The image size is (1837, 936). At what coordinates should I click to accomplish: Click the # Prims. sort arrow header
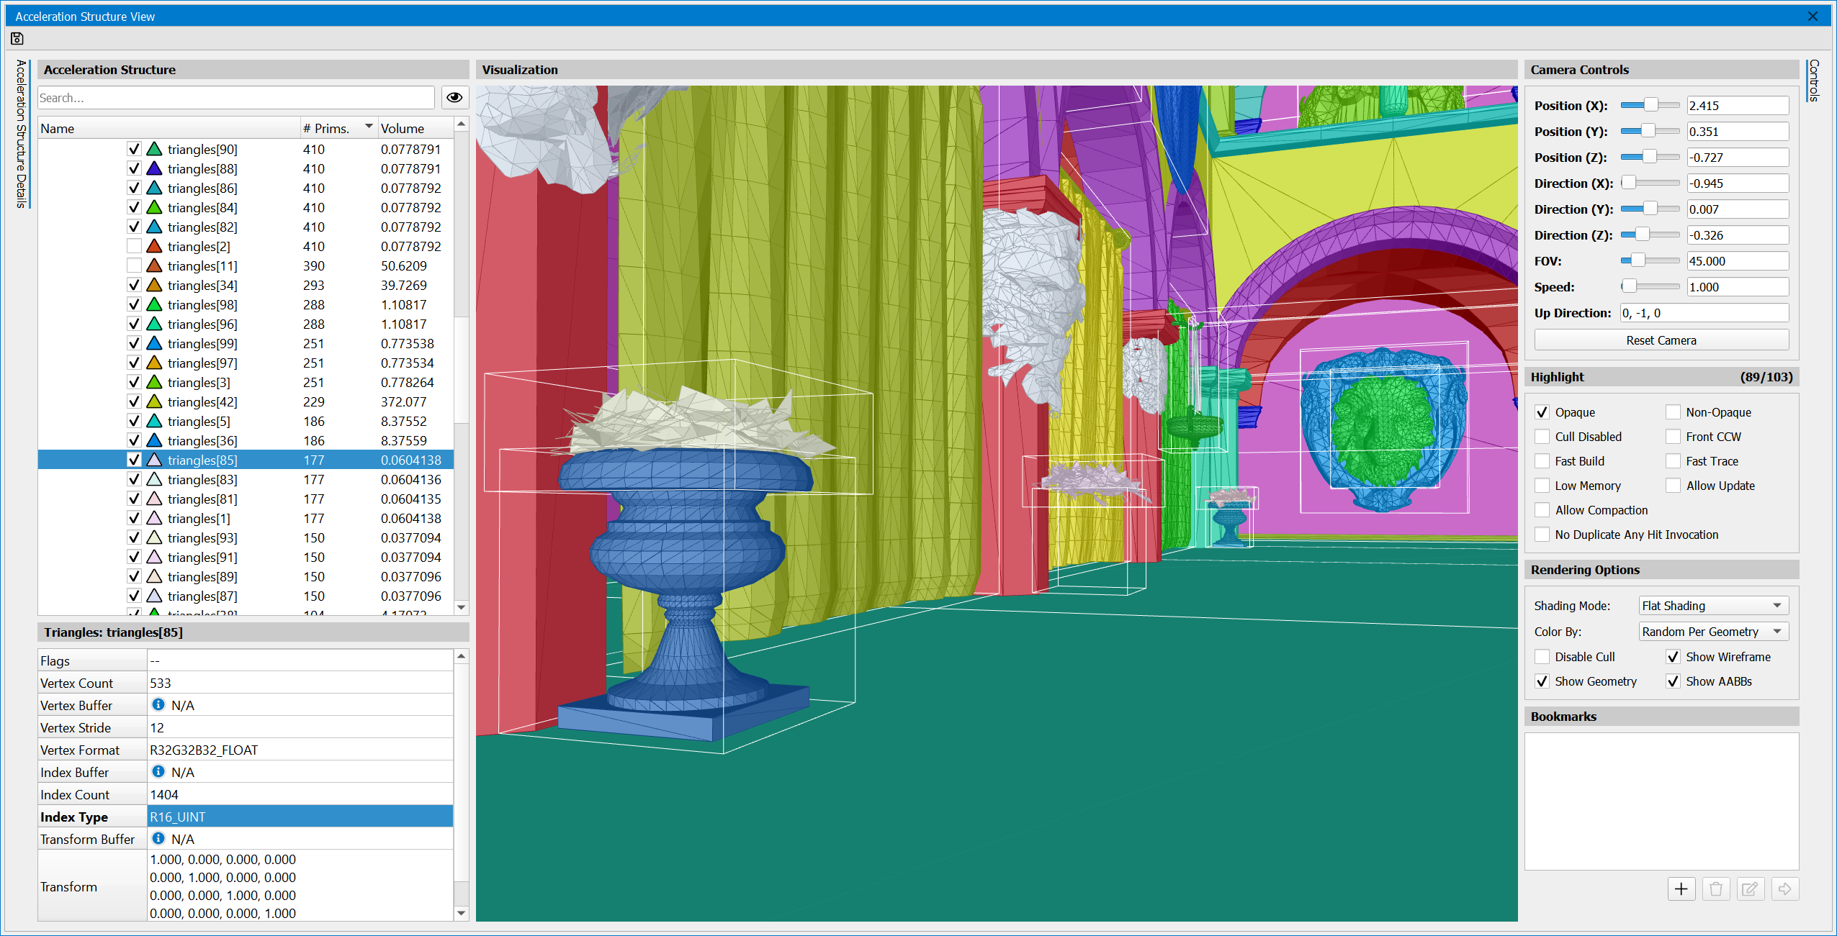pos(369,127)
